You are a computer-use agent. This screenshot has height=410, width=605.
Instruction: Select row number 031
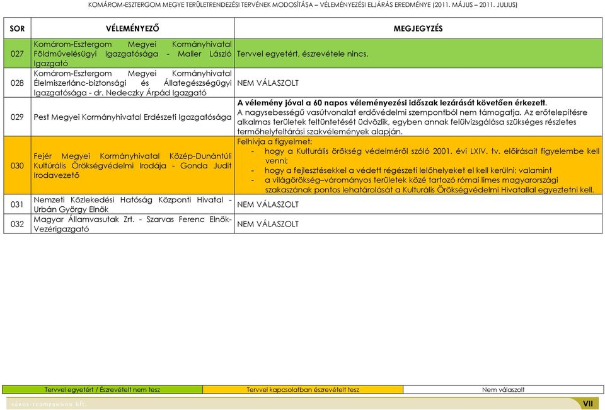(18, 204)
